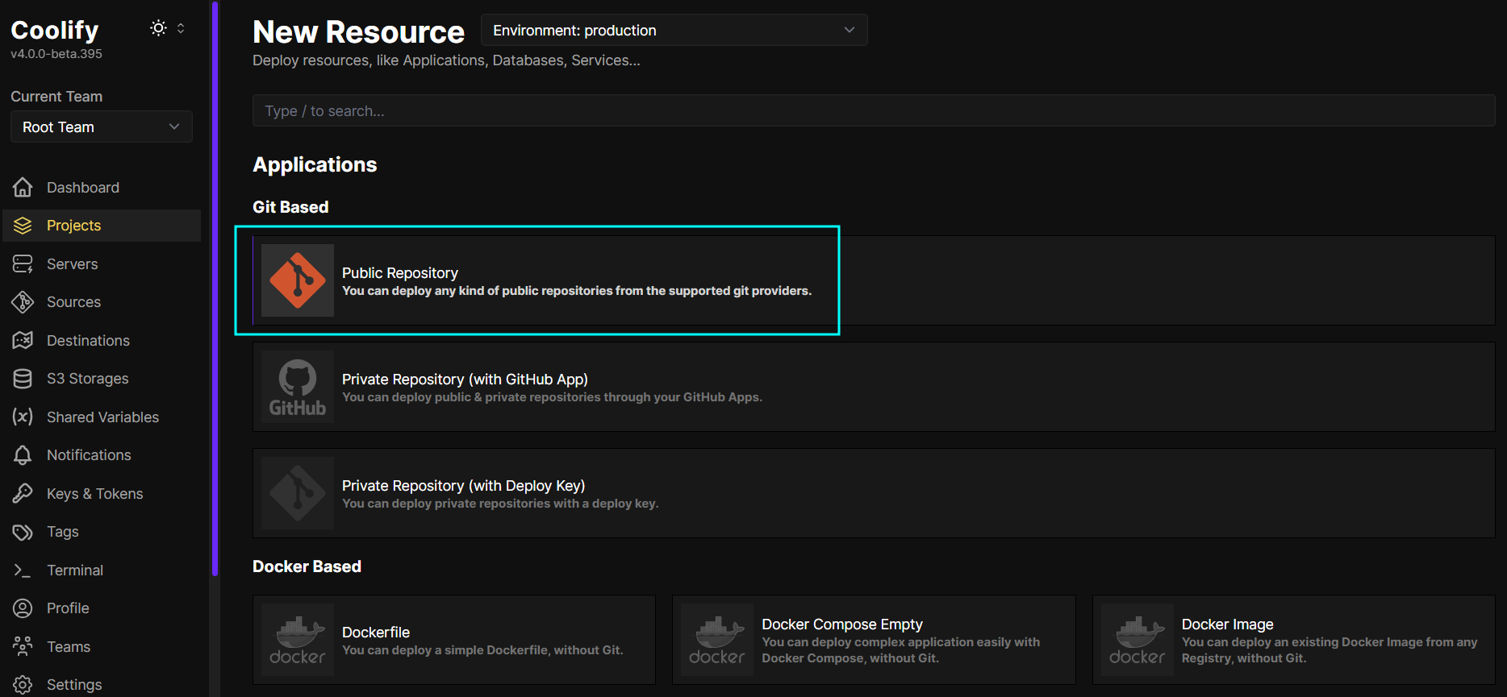Click the sidebar purple scrollbar
Image resolution: width=1507 pixels, height=697 pixels.
coord(215,288)
